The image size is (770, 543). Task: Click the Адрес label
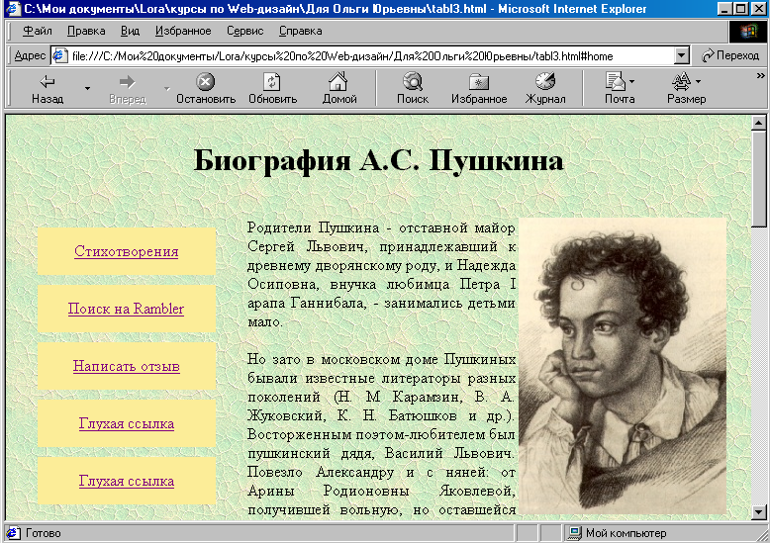point(30,56)
